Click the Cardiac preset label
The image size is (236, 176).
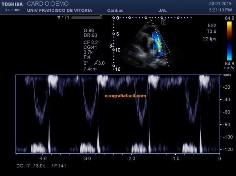115,11
